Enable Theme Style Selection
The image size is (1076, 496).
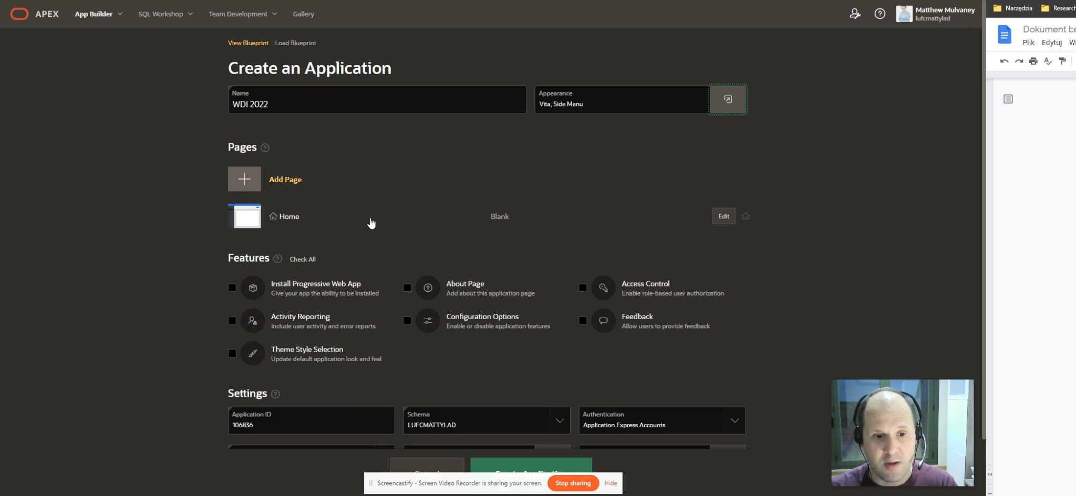click(232, 353)
